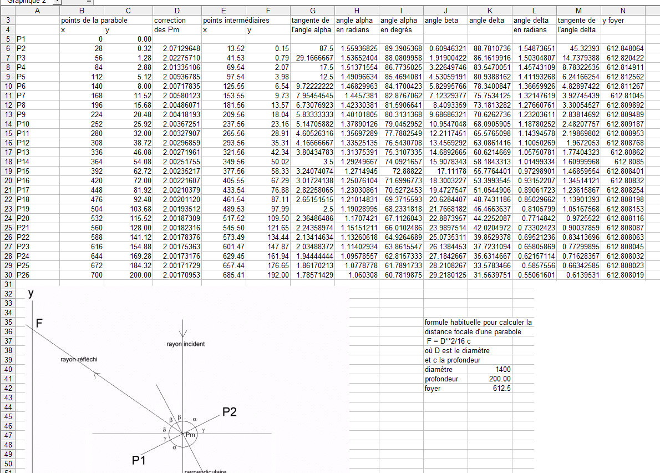The height and width of the screenshot is (473, 660).
Task: Click the diamètre value 1400
Action: (490, 369)
